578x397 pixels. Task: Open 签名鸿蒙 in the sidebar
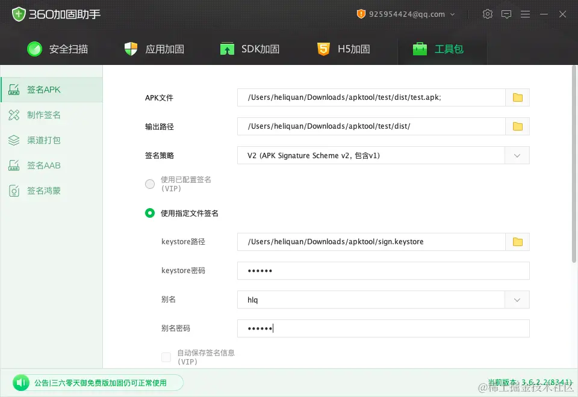coord(52,191)
